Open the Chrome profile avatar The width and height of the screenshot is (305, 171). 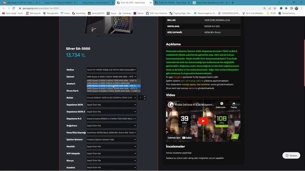(x=296, y=9)
